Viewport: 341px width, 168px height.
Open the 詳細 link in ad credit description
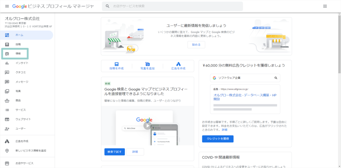pos(224,130)
